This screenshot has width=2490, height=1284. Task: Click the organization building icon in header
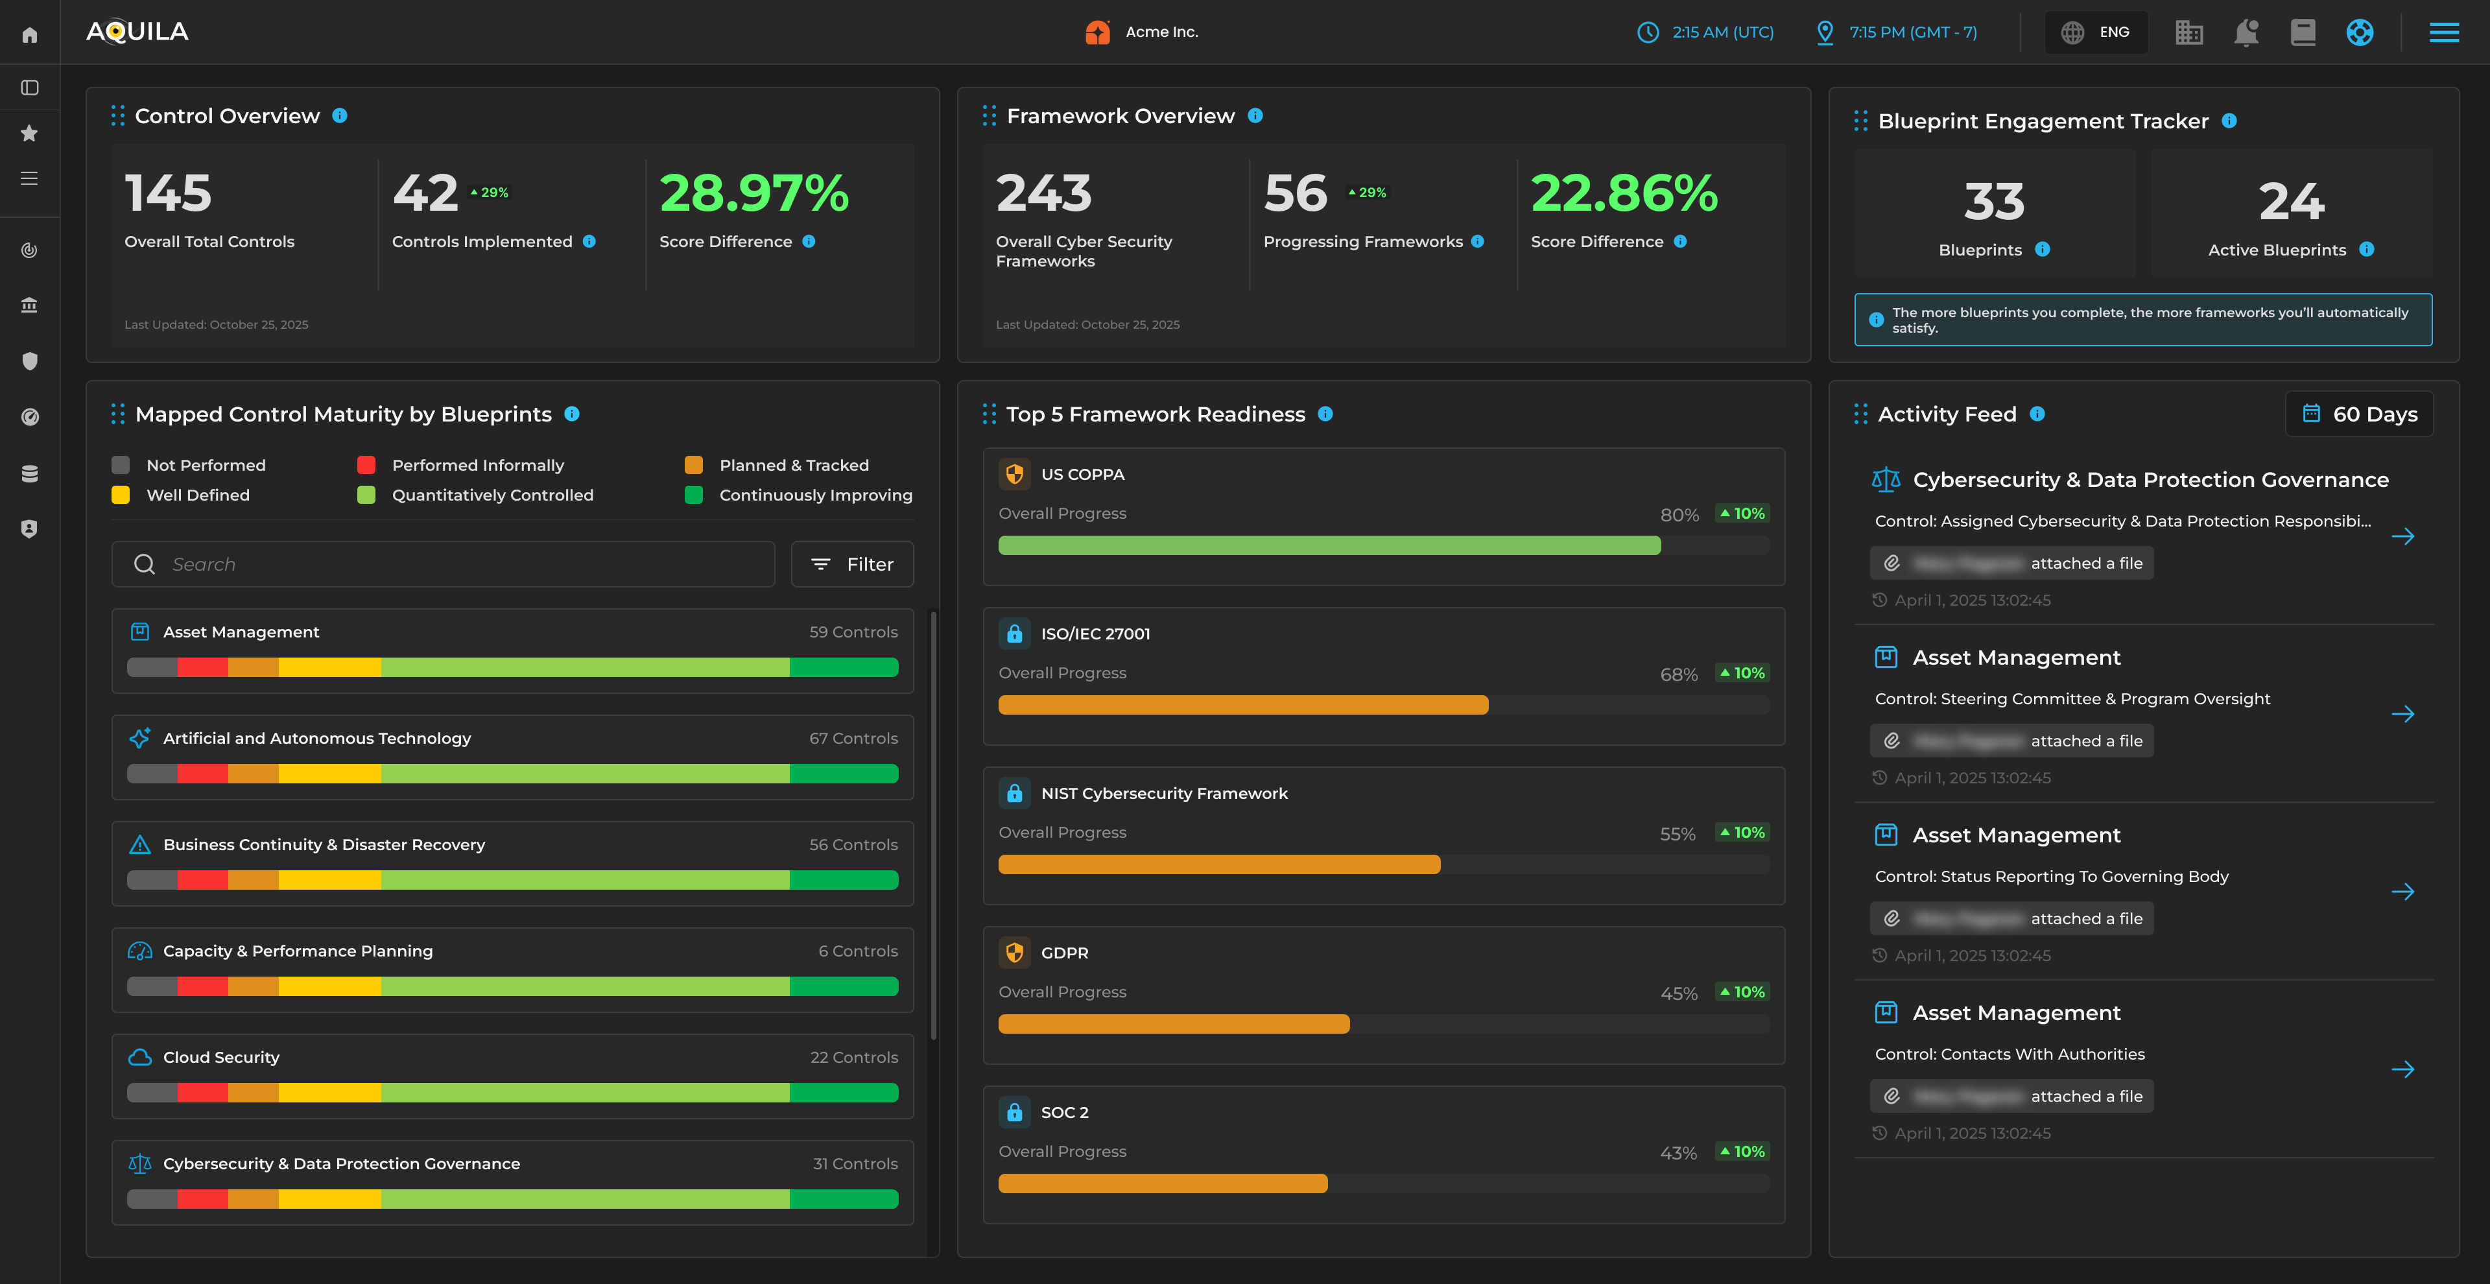2188,32
